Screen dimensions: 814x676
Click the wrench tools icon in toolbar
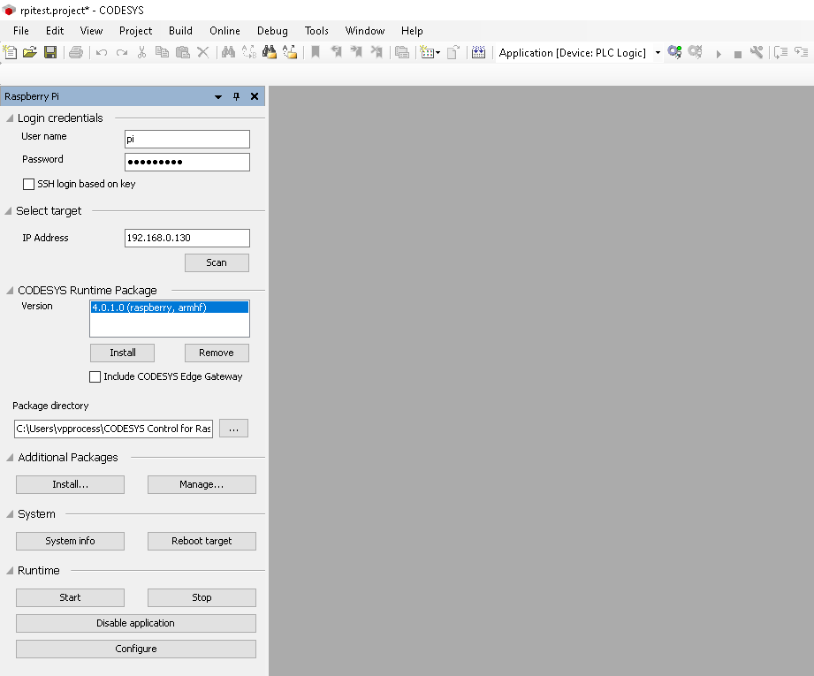tap(757, 52)
